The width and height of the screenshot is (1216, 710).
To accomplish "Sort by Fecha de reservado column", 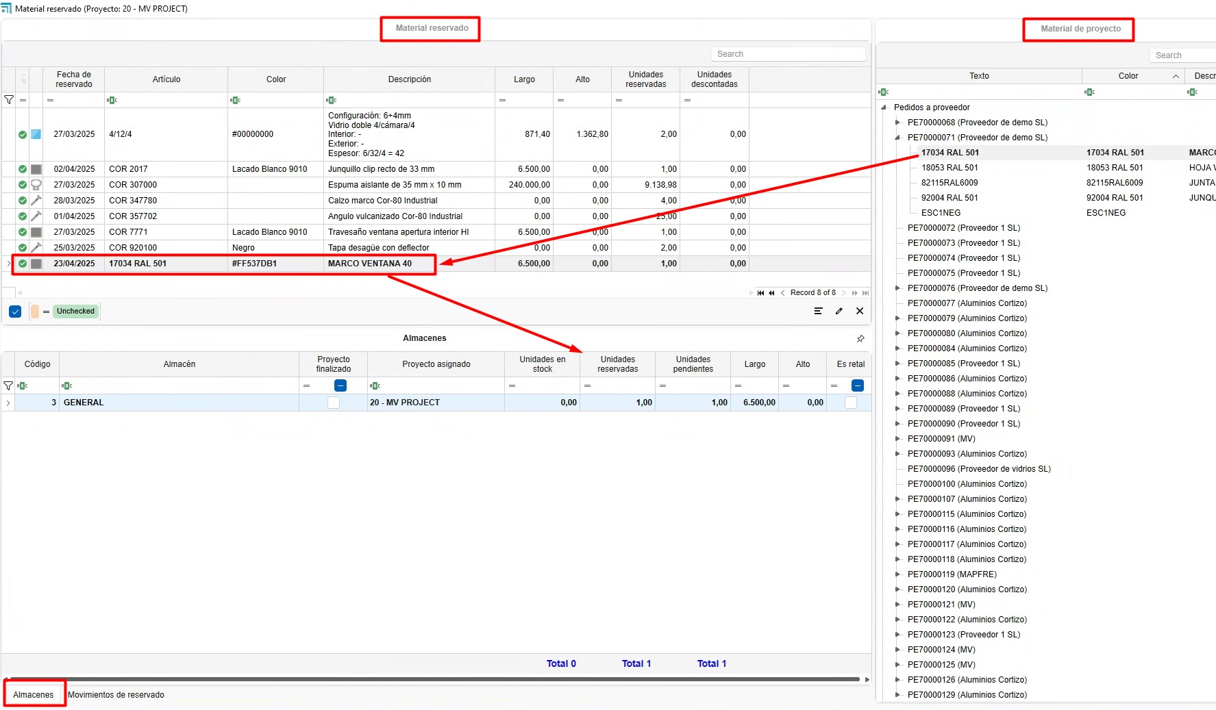I will [74, 79].
